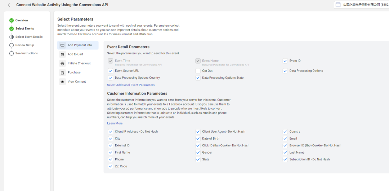Uncheck Browser ID (fbp) Cookie checkbox

coord(285,145)
